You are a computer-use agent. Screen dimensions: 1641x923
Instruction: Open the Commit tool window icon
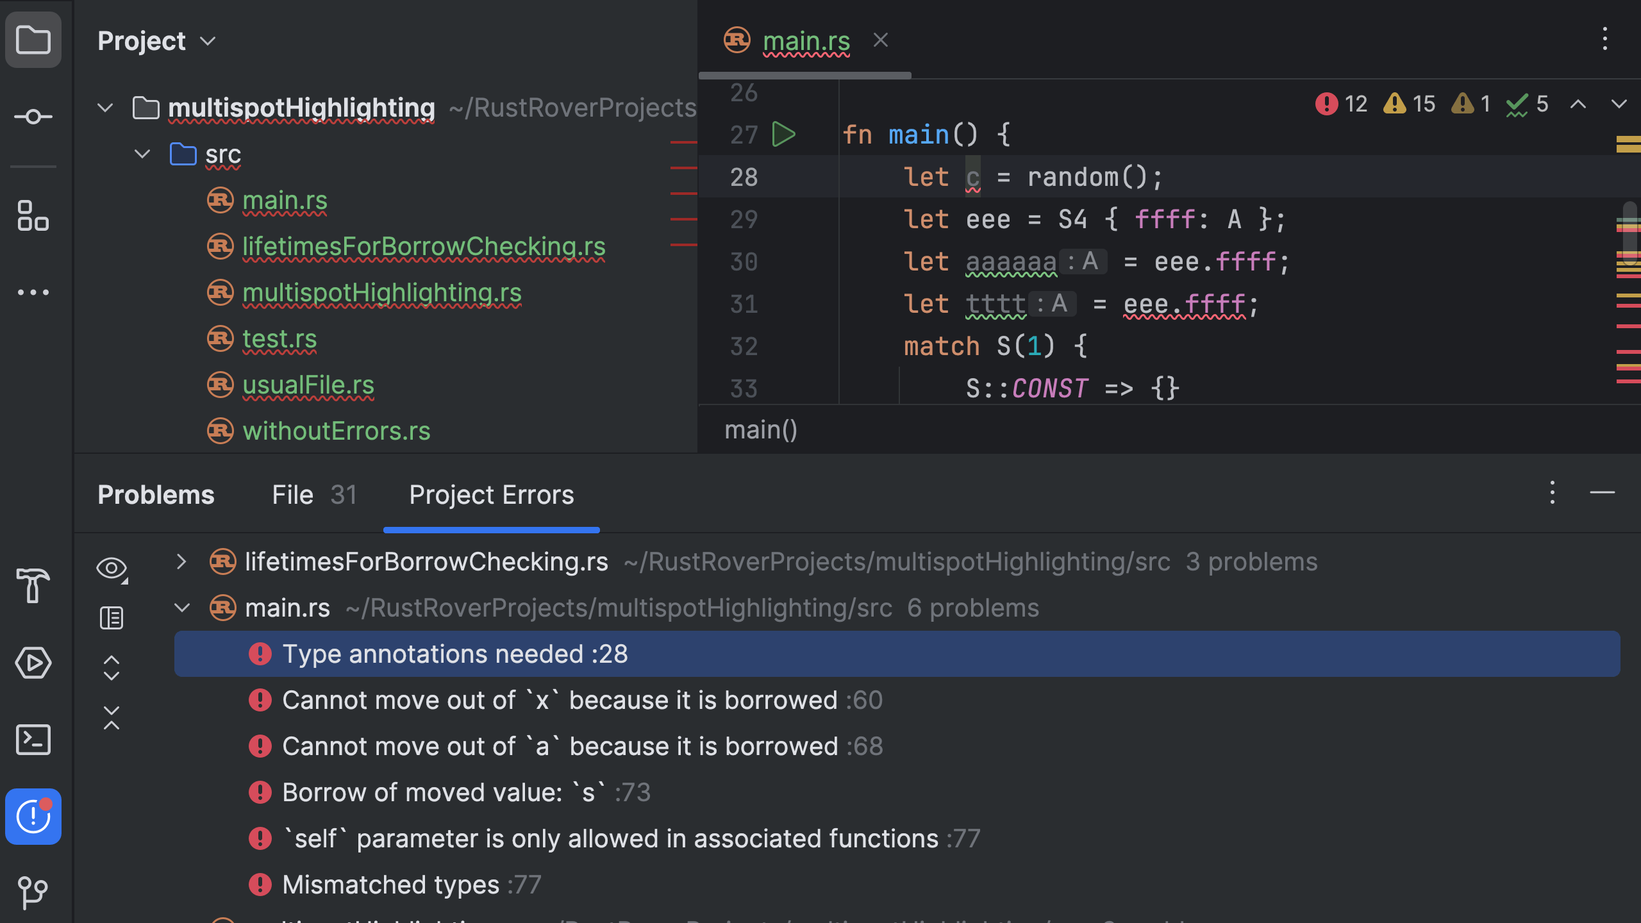(33, 117)
